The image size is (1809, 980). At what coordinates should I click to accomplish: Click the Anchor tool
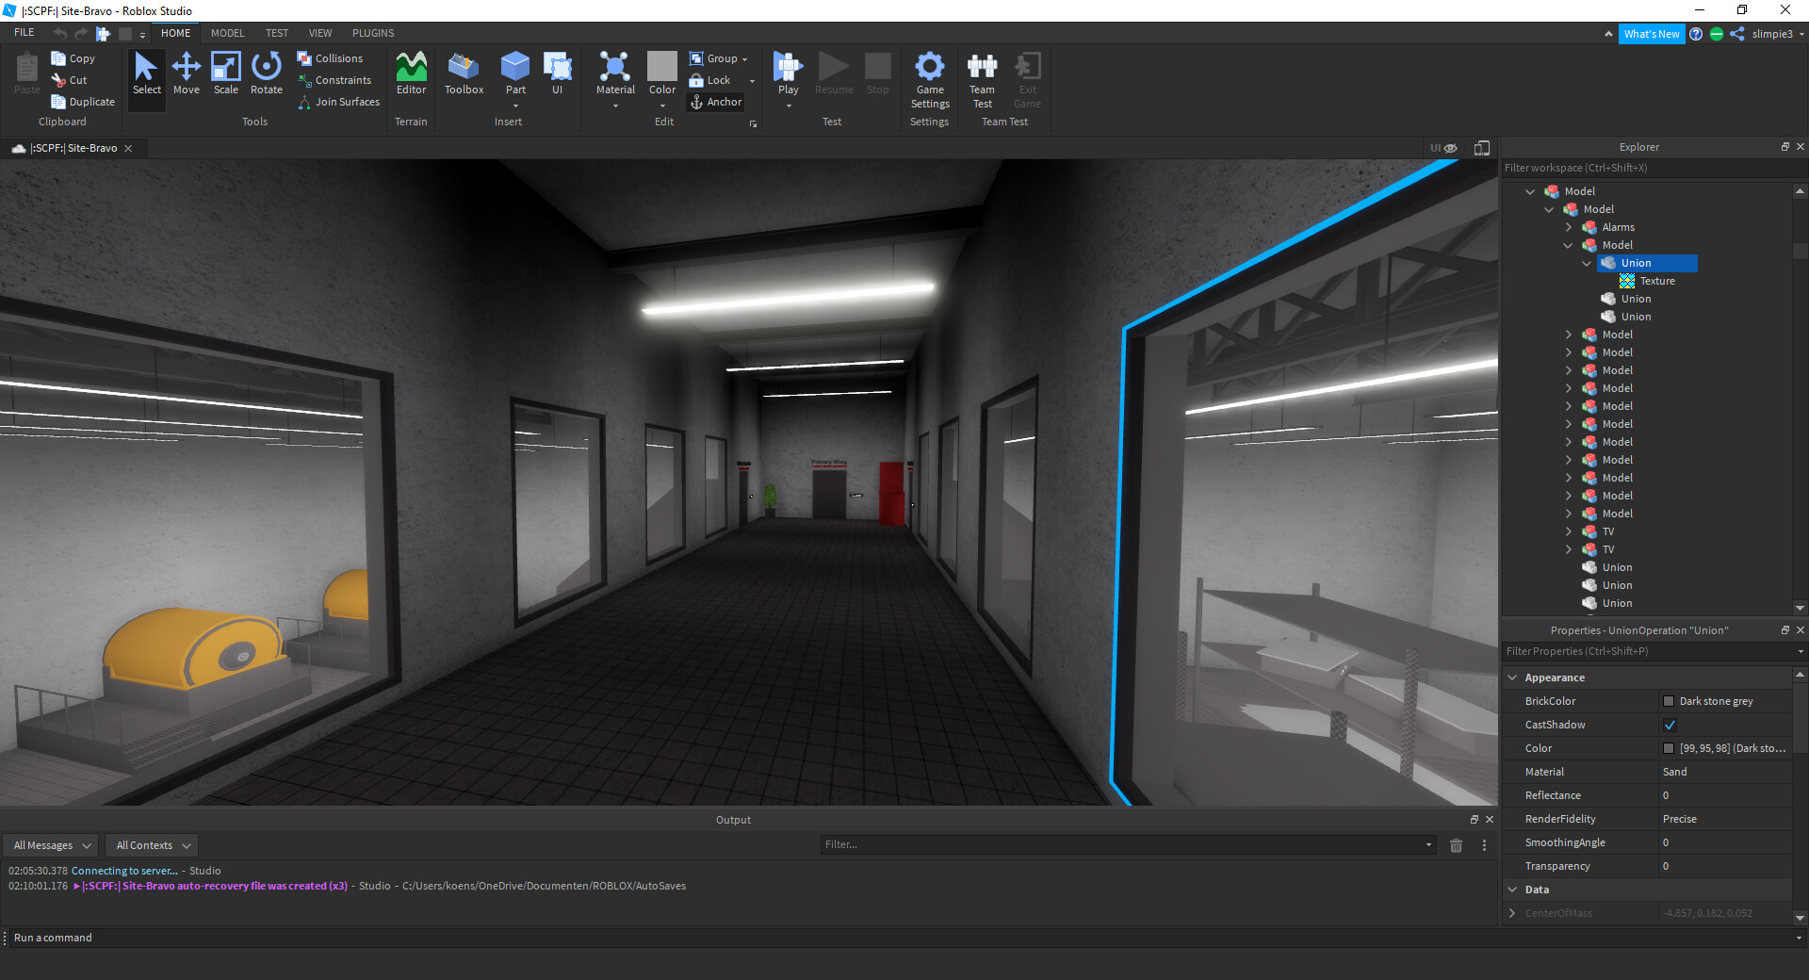click(x=716, y=102)
